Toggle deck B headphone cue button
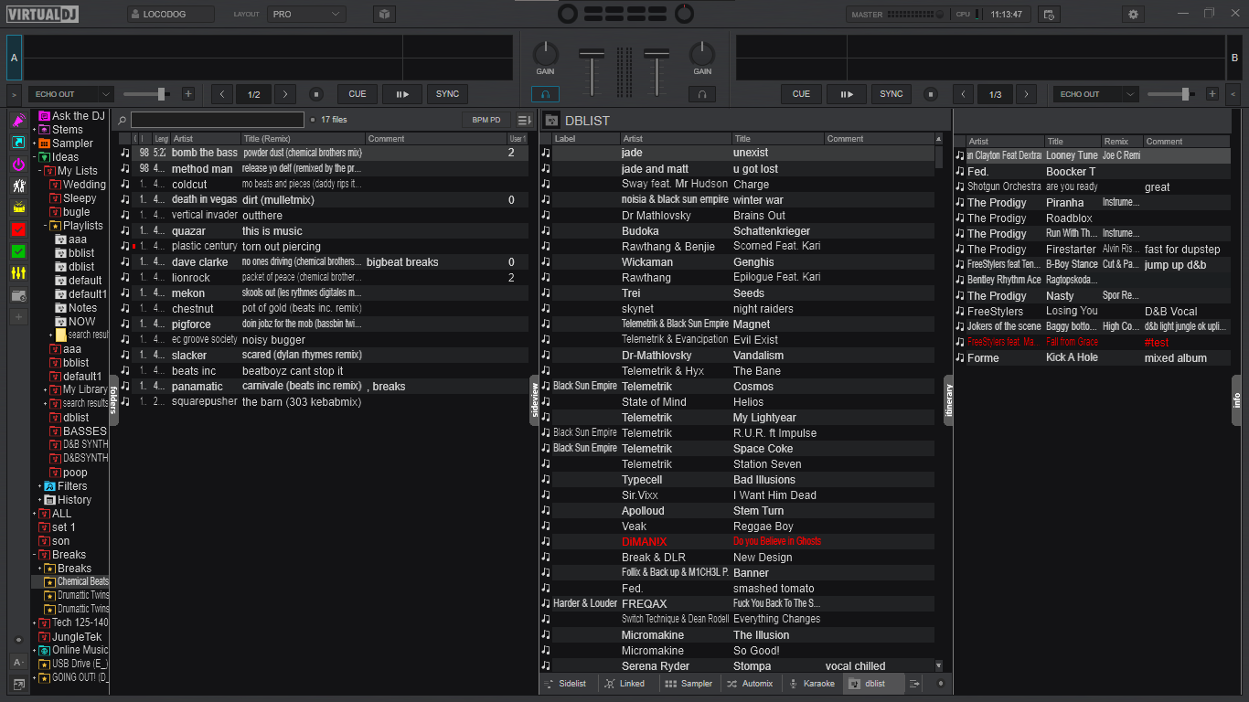Image resolution: width=1249 pixels, height=702 pixels. 702,94
